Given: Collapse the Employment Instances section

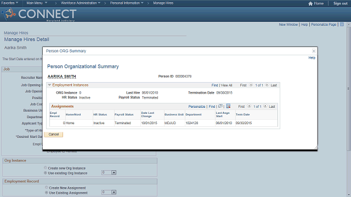Looking at the screenshot, I should point(49,85).
